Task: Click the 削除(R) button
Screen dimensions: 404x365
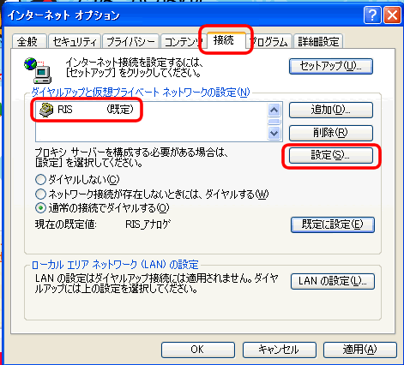Action: 331,133
